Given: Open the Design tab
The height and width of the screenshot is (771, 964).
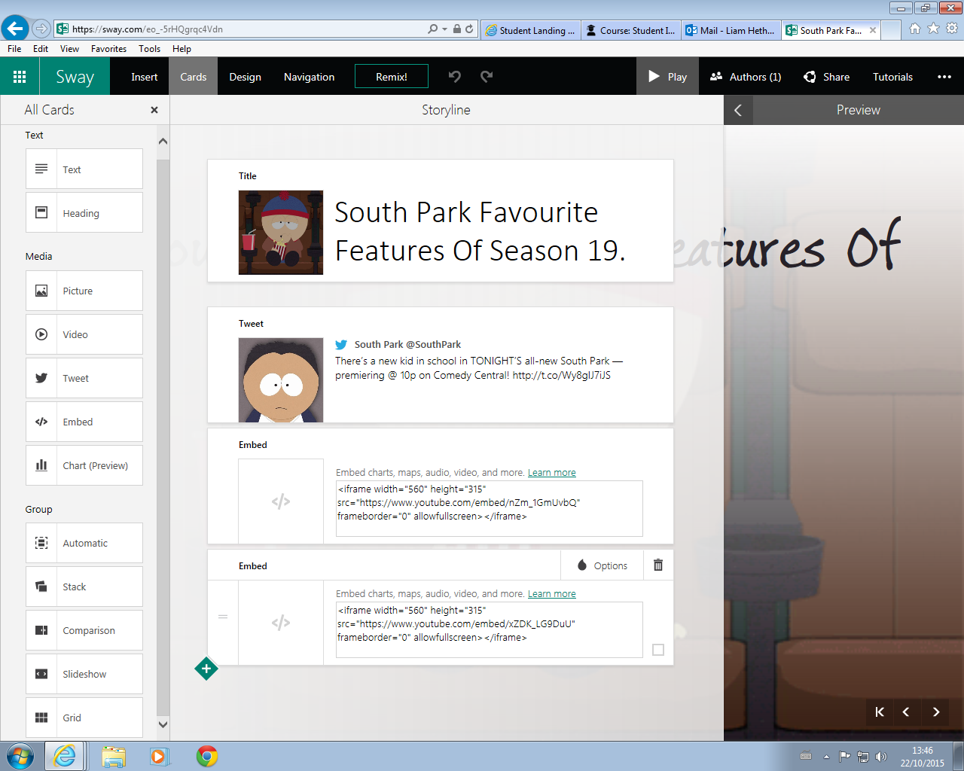Looking at the screenshot, I should [246, 77].
